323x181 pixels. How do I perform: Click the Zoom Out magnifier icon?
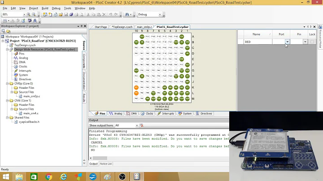coord(34,14)
